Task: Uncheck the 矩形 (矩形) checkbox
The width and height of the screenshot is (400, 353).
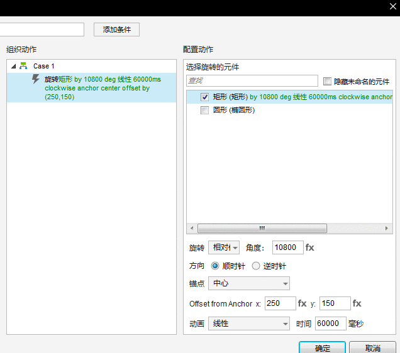Action: [x=204, y=97]
